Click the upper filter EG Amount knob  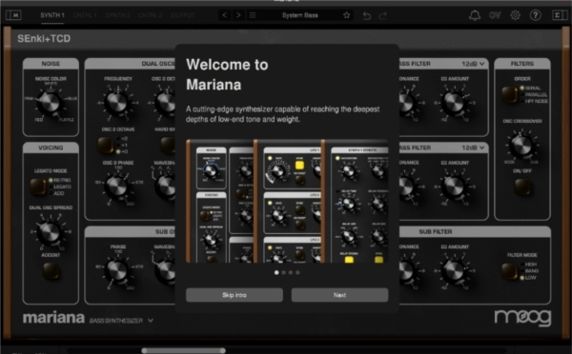(x=454, y=103)
